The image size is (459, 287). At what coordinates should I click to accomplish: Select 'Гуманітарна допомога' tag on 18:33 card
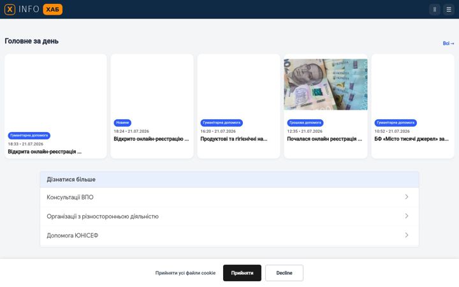point(29,136)
